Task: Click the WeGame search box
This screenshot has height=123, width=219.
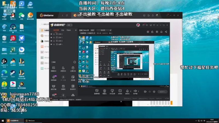Action: pyautogui.click(x=45, y=24)
